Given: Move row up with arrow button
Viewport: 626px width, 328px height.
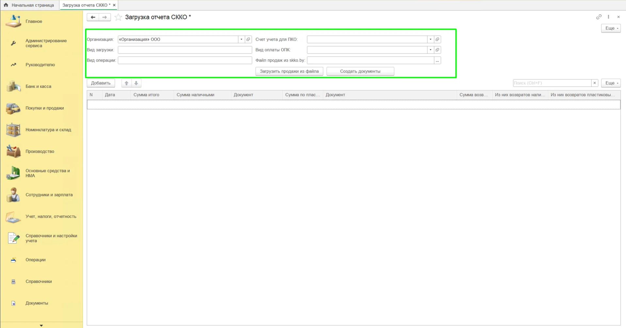Looking at the screenshot, I should [126, 83].
